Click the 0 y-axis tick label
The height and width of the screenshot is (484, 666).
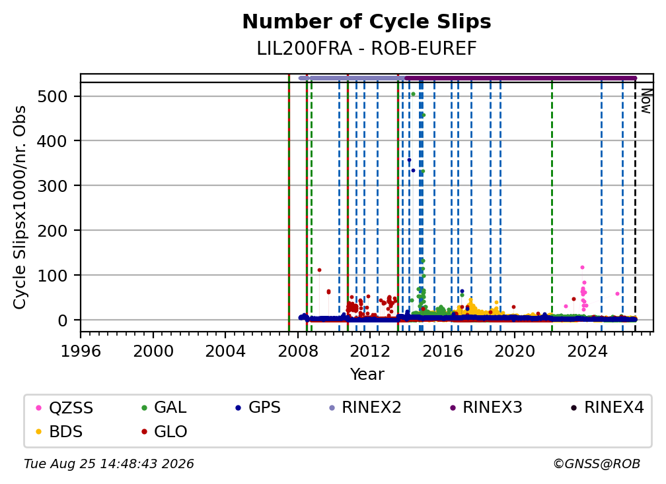(x=62, y=320)
